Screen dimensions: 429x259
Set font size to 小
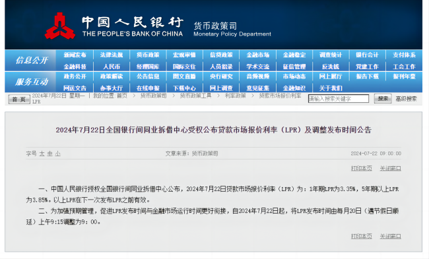click(57, 154)
